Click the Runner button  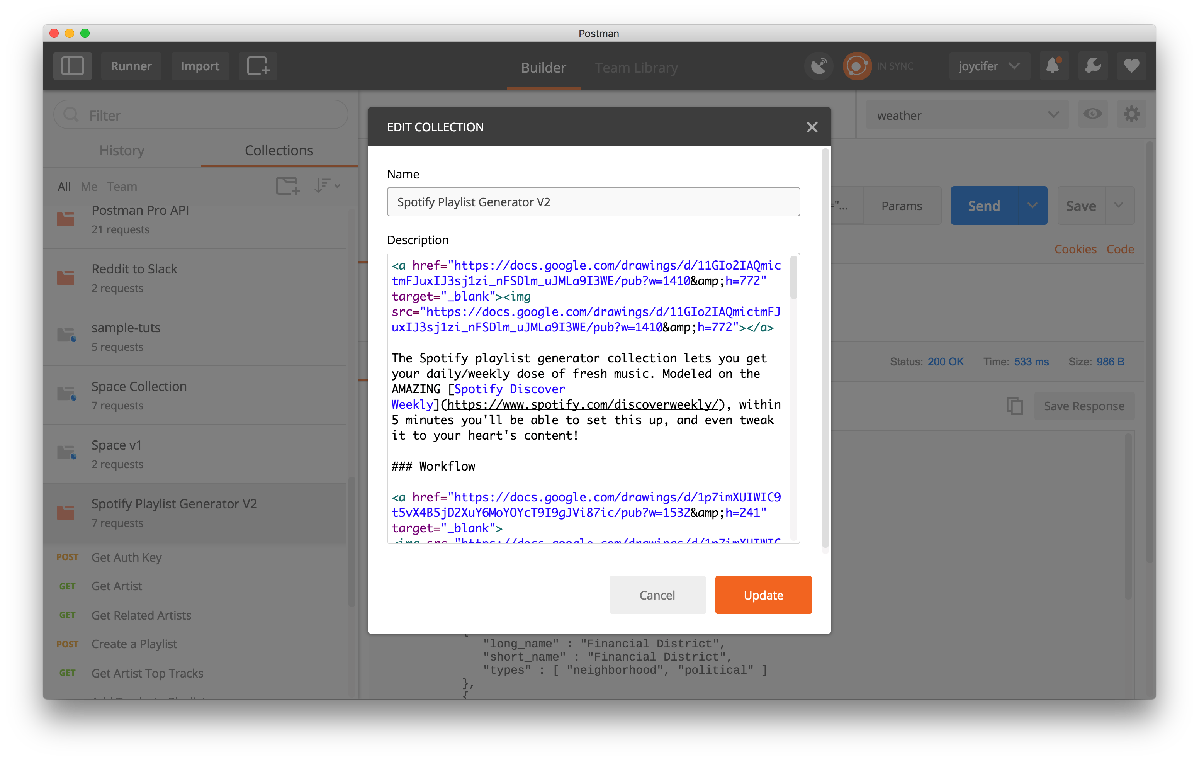tap(131, 66)
